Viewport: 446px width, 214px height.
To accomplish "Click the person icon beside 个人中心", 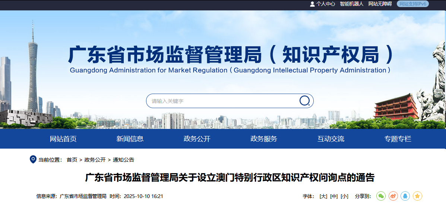I will coord(312,4).
